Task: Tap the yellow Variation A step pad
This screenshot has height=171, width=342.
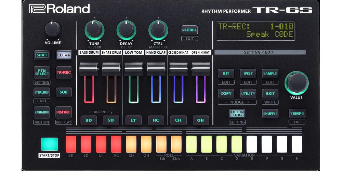Action: point(191,144)
